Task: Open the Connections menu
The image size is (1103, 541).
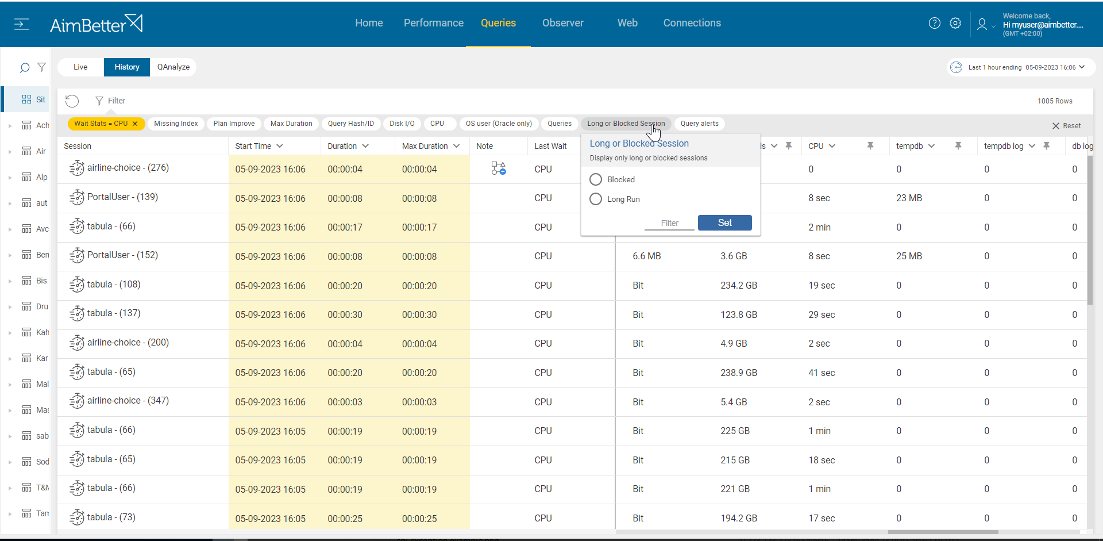Action: [692, 23]
